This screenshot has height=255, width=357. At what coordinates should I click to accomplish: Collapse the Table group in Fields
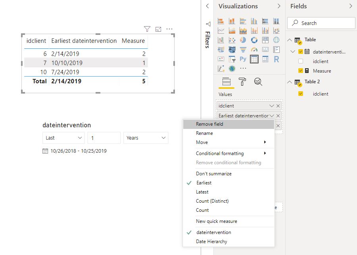290,40
